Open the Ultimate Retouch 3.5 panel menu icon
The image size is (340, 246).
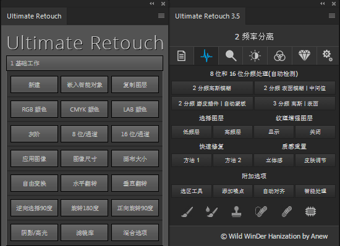coord(332,16)
